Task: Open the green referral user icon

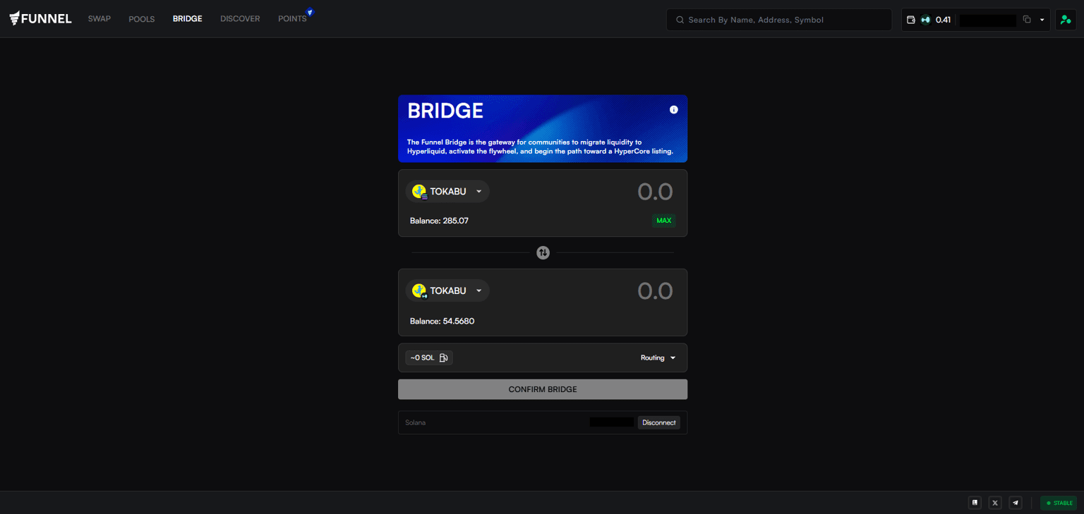Action: pyautogui.click(x=1065, y=20)
